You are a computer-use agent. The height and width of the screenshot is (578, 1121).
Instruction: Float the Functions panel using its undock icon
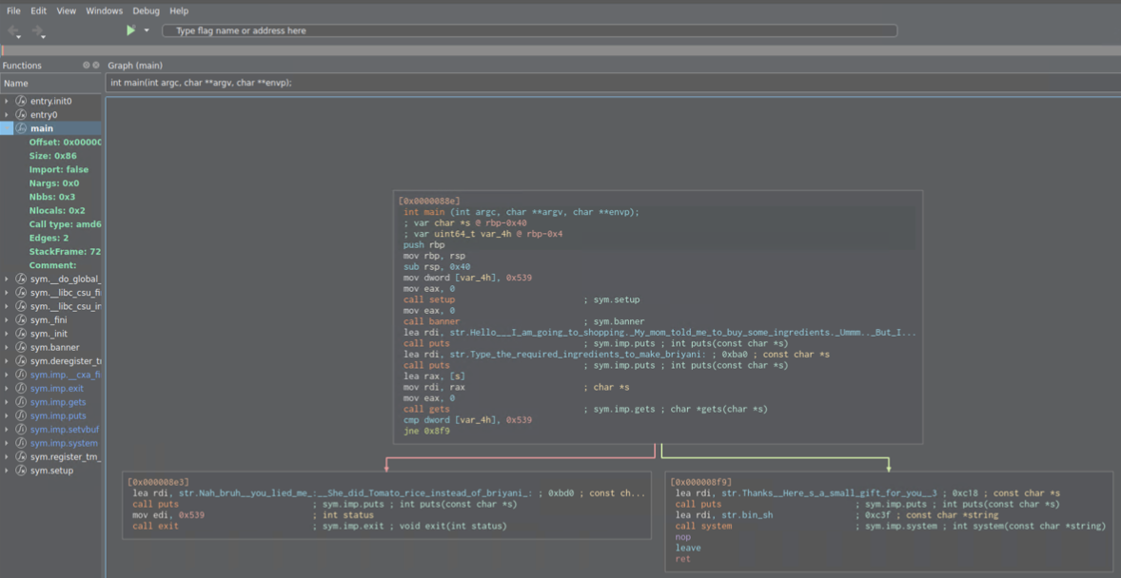coord(86,66)
